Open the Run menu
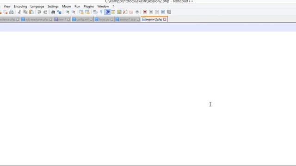The width and height of the screenshot is (296, 166). (x=77, y=6)
